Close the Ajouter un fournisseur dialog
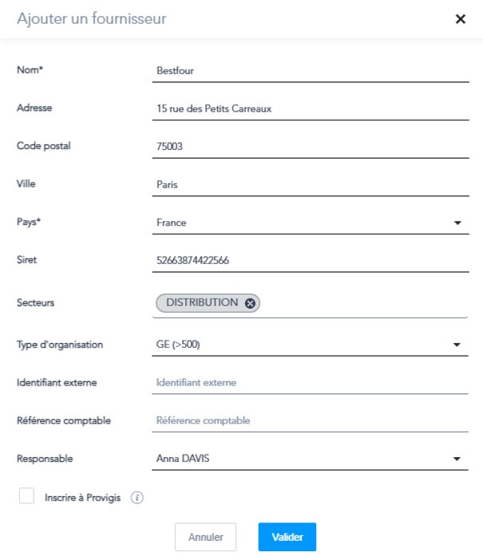Screen dimensions: 483x560 [460, 19]
